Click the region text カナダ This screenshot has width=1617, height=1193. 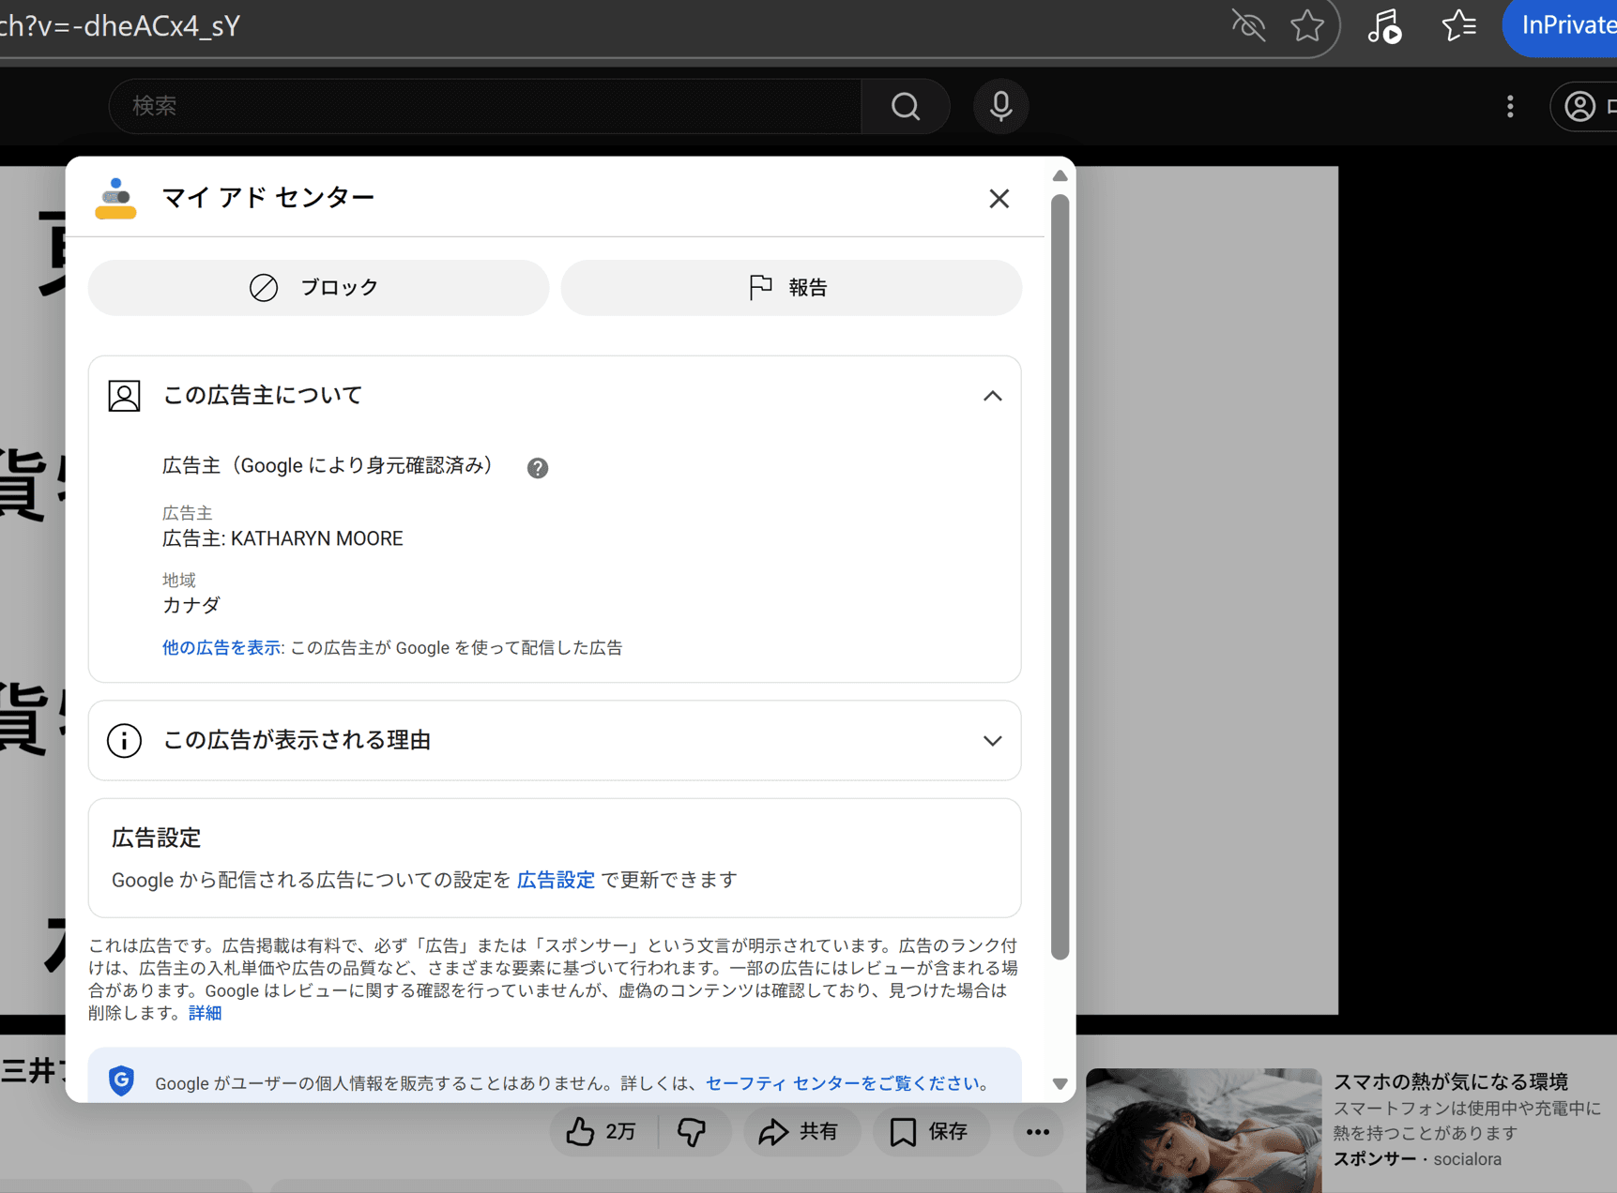(x=191, y=605)
